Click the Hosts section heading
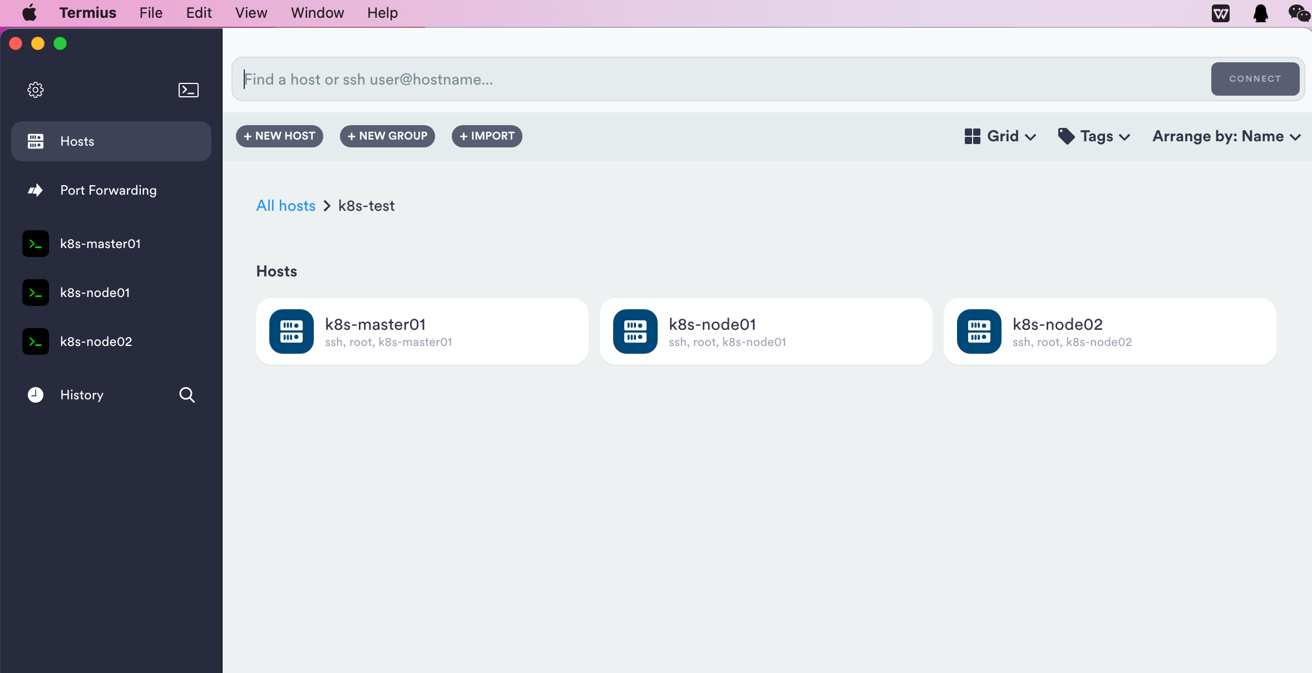 pos(277,271)
